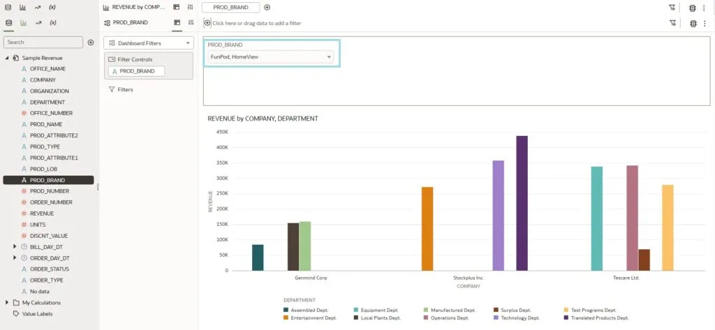Select grammar layout icon in REVENUE by COMP row
The image size is (715, 330).
pos(177,7)
